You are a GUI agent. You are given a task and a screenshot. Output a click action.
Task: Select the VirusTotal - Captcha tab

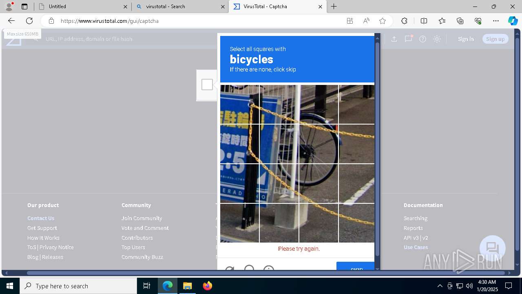[278, 7]
